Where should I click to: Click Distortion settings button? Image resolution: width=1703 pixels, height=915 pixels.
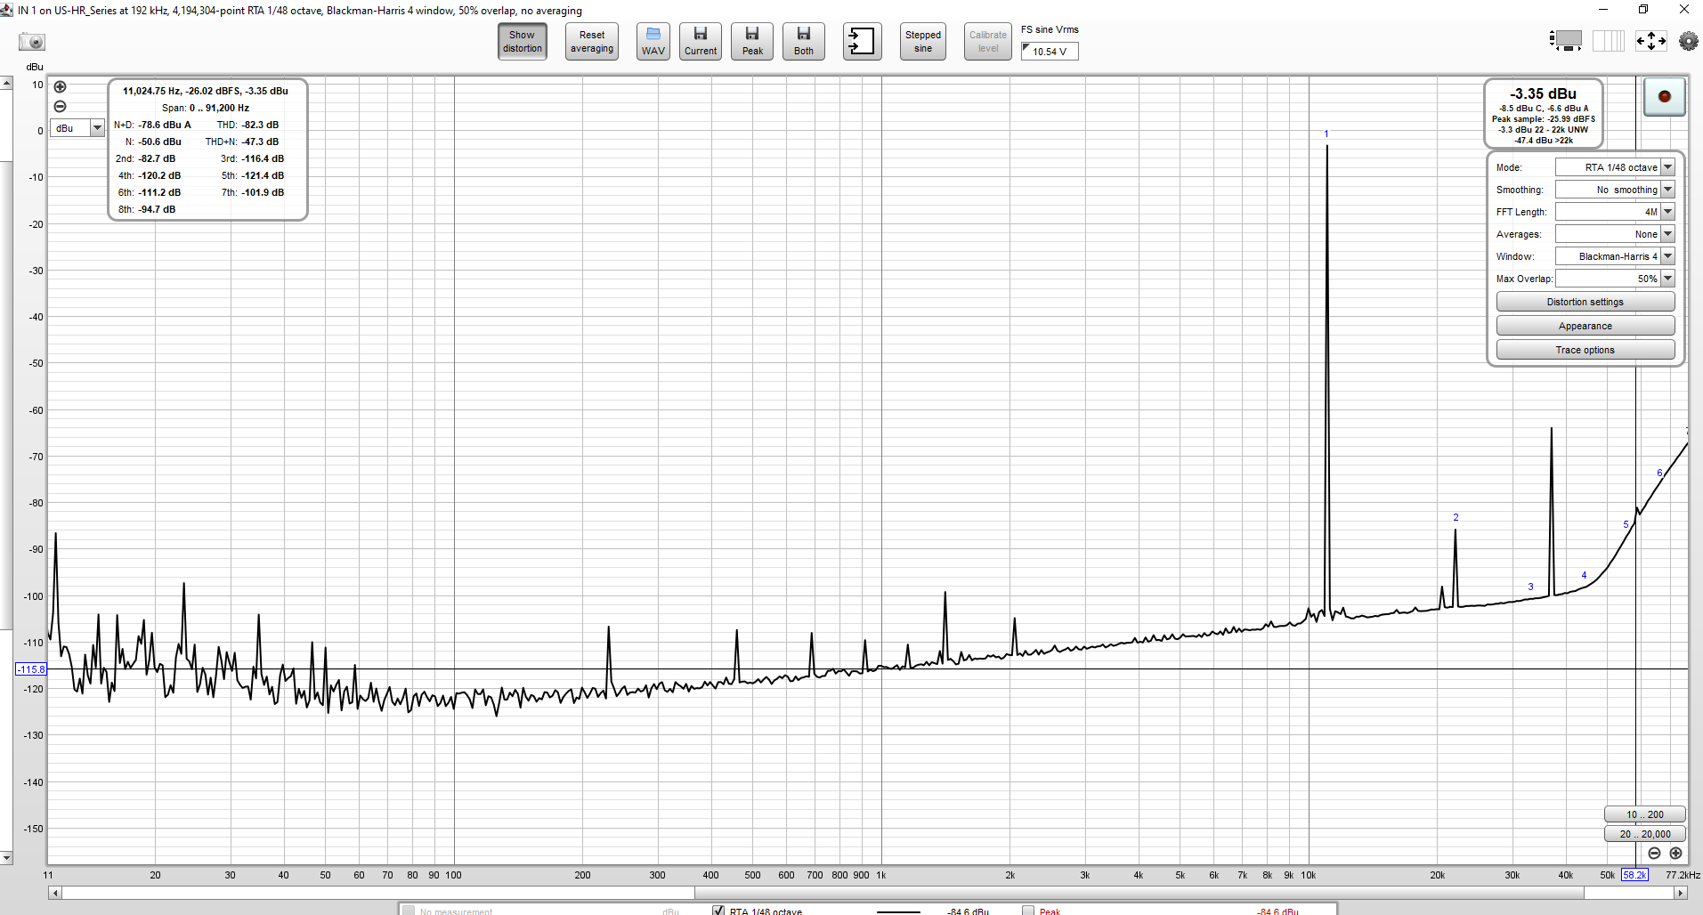point(1585,302)
